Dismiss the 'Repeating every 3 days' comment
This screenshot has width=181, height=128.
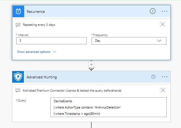tap(162, 24)
